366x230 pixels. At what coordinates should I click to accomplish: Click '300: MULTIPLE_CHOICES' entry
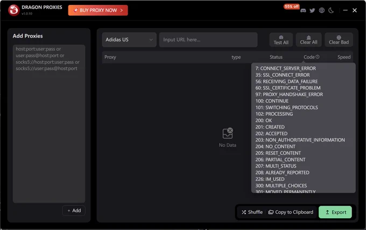pos(281,186)
